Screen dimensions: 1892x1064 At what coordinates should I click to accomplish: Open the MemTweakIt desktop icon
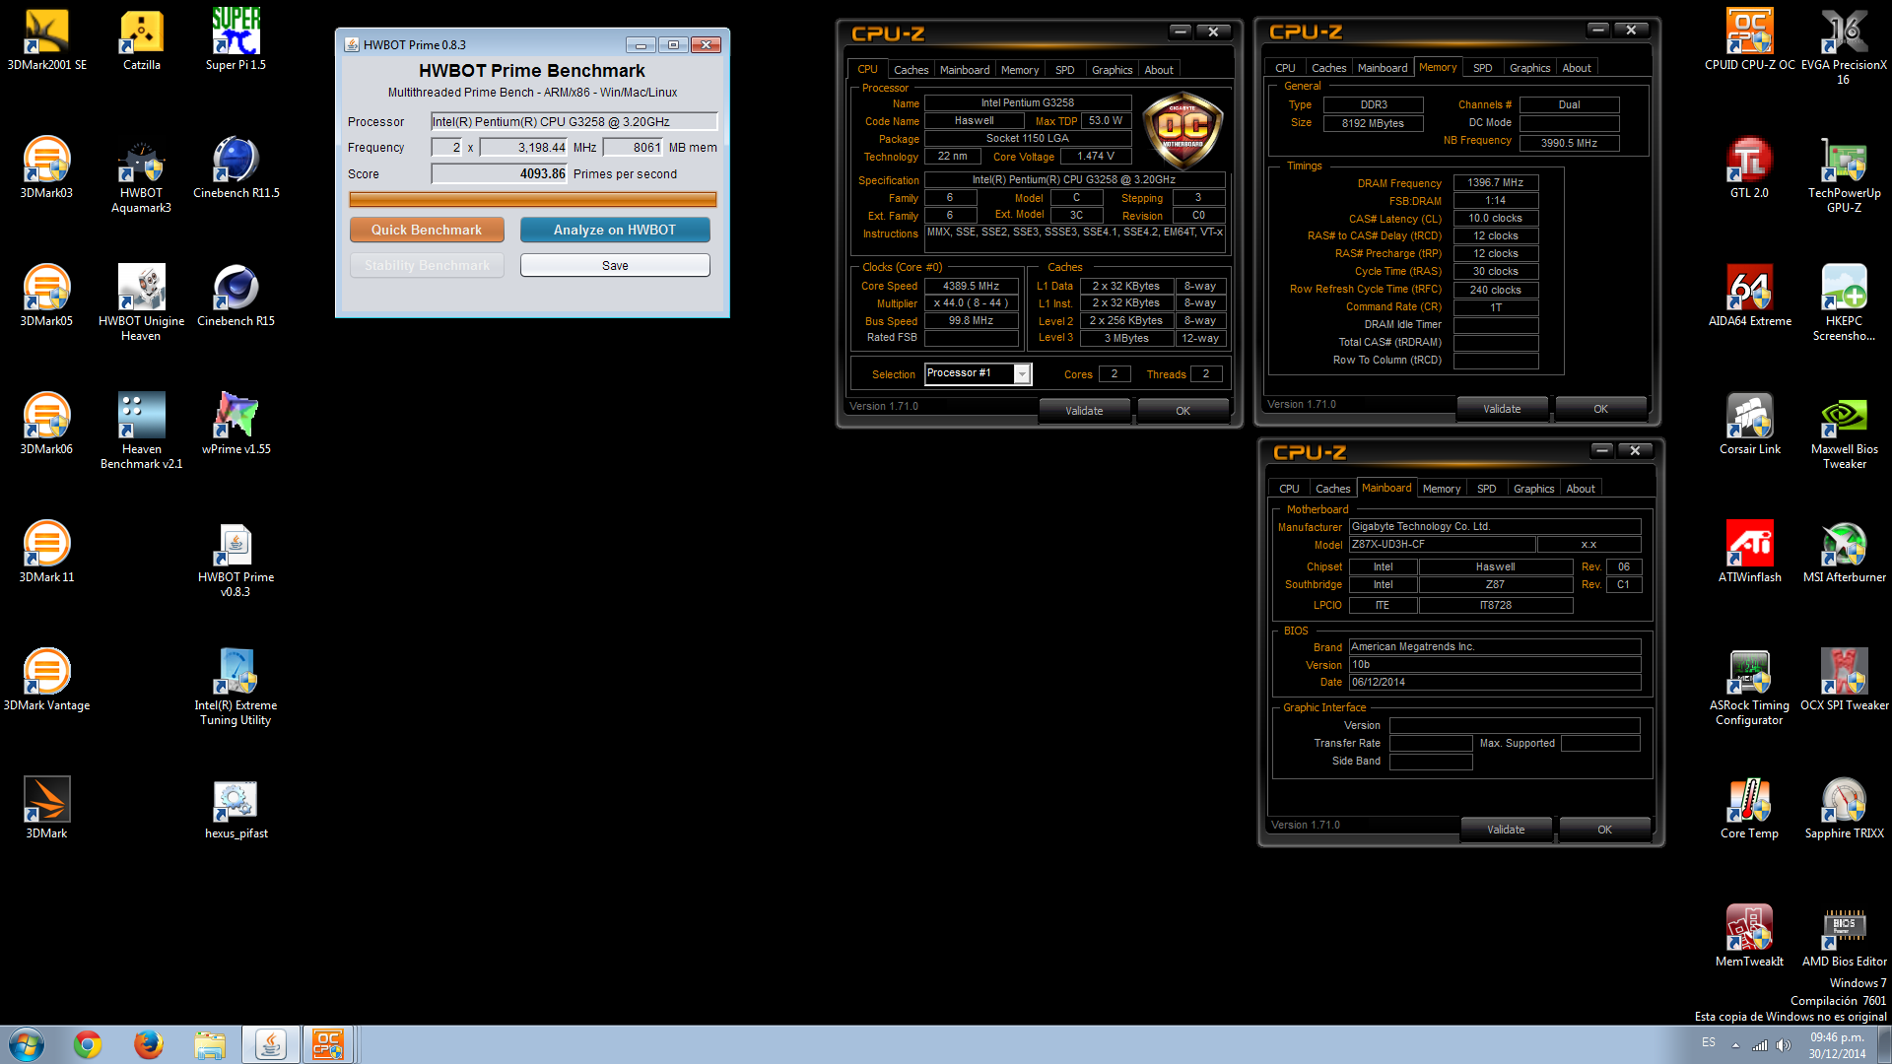(x=1749, y=936)
